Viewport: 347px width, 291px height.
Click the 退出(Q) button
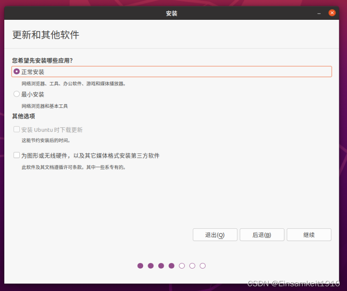click(215, 235)
